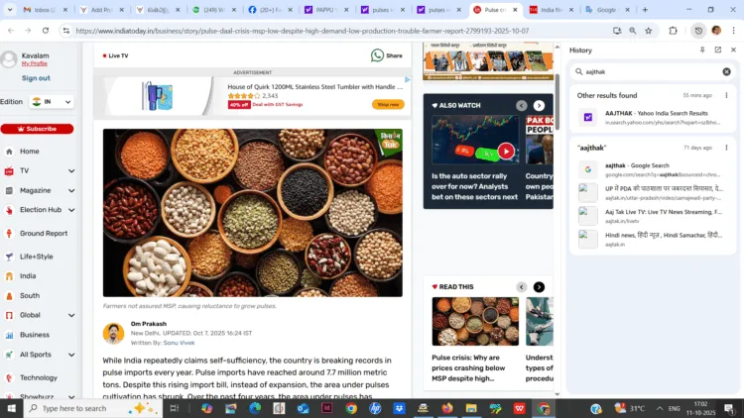Play the Also Watch video
The width and height of the screenshot is (744, 418).
[506, 152]
